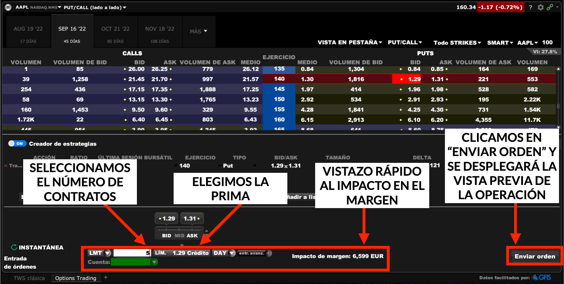Image resolution: width=564 pixels, height=284 pixels.
Task: Click the Enviar orden button
Action: (x=535, y=256)
